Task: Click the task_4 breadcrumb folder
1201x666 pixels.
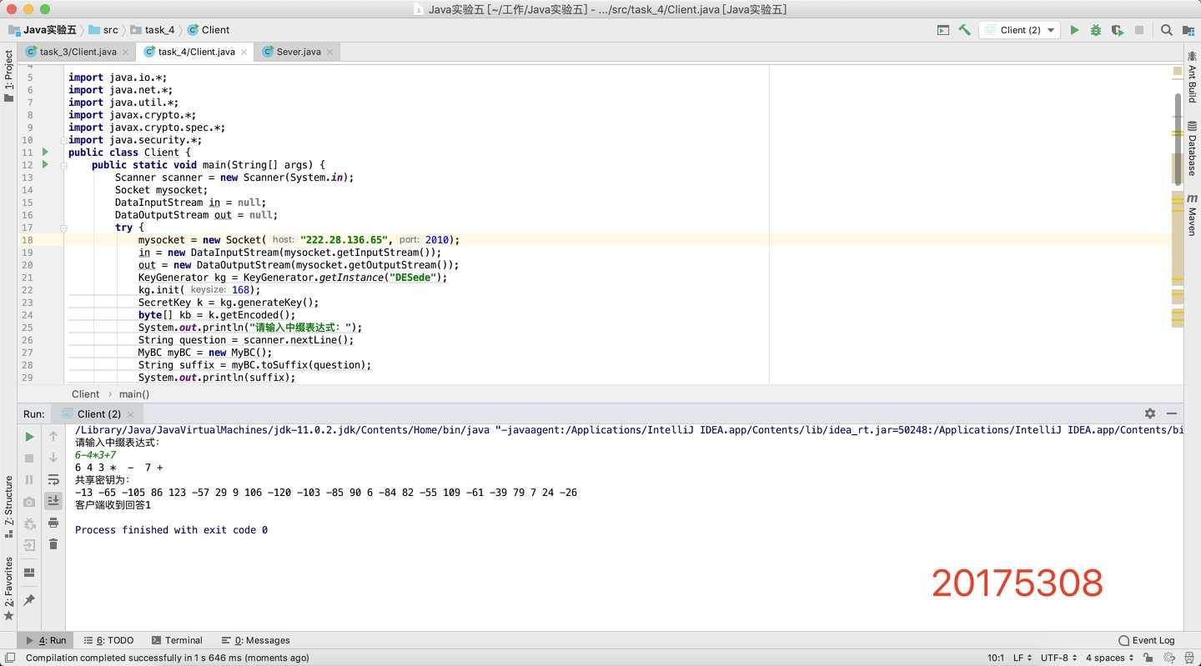Action: point(153,30)
